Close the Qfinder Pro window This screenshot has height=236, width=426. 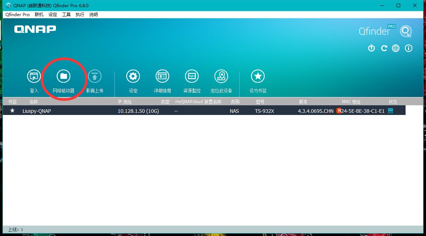(x=415, y=5)
